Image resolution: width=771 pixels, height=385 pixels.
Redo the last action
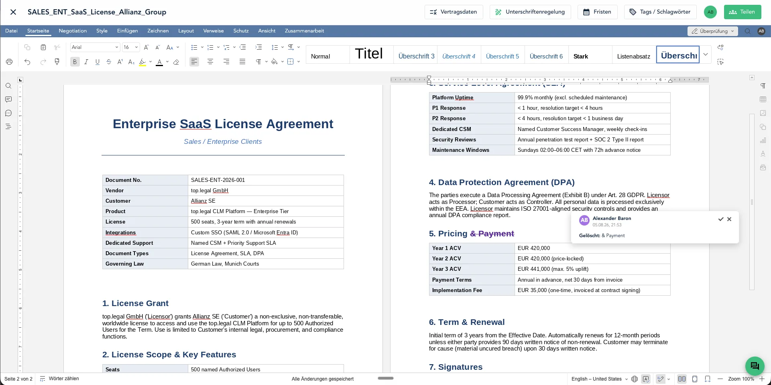click(x=43, y=62)
